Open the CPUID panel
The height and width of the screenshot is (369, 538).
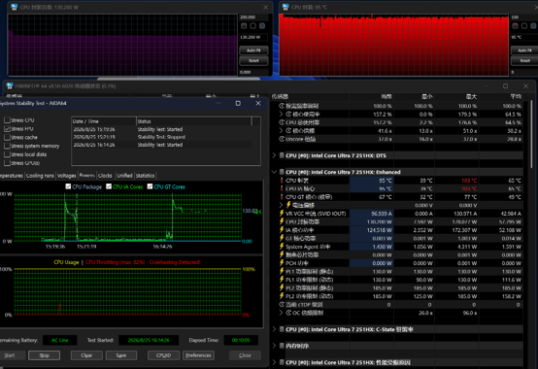tap(163, 355)
